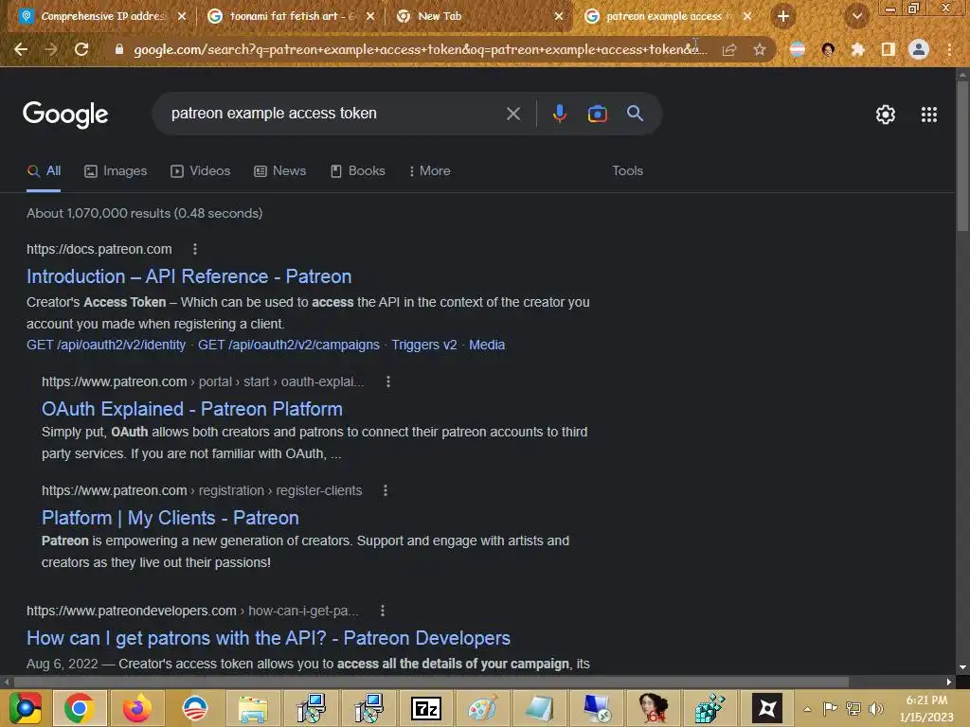Open OAuth Explained - Patreon Platform result
Screen dimensions: 970x727
coord(192,409)
